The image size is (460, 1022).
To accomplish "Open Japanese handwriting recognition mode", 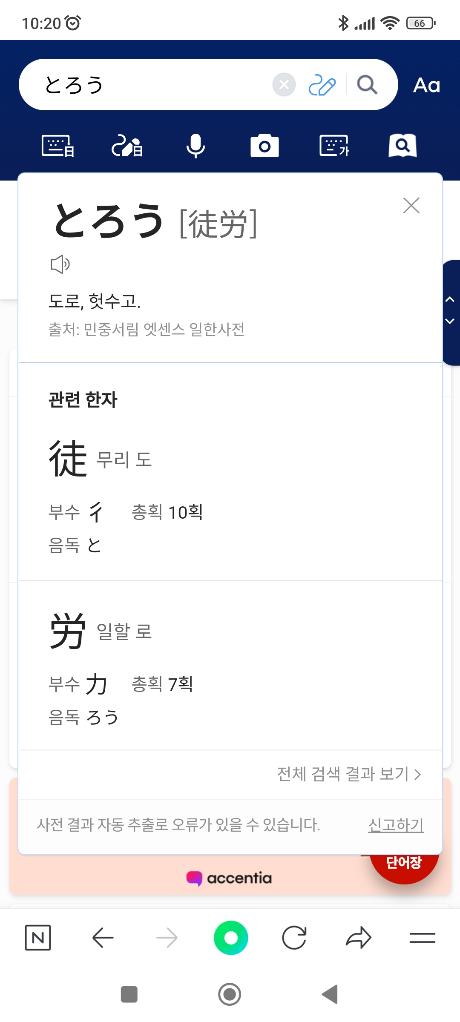I will (x=127, y=146).
